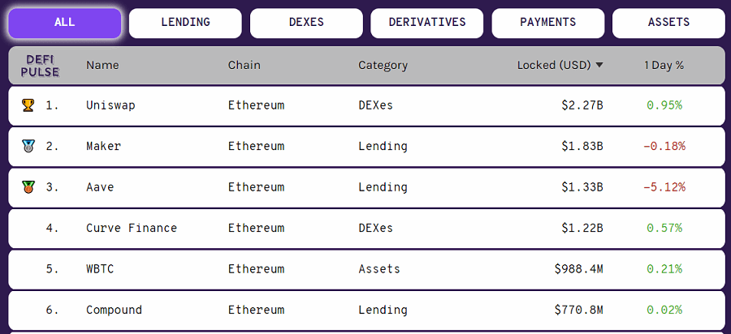Open the DERIVATIVES category tab

point(427,23)
